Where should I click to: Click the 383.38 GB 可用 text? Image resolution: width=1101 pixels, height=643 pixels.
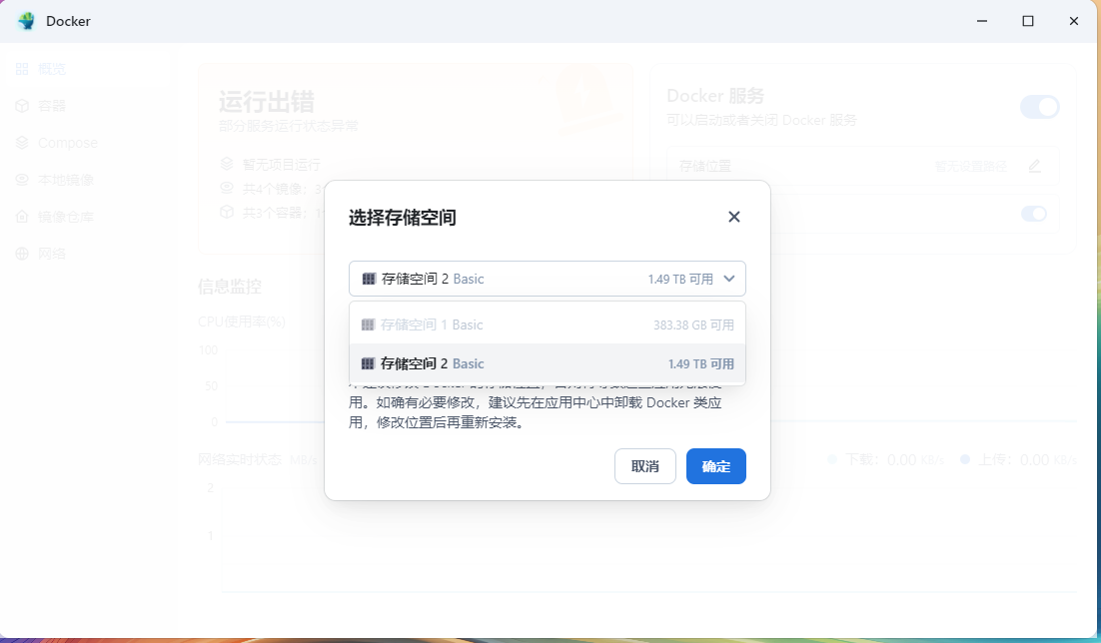pyautogui.click(x=693, y=325)
